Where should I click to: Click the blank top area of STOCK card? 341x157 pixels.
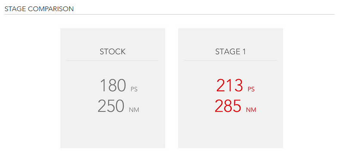(x=113, y=37)
